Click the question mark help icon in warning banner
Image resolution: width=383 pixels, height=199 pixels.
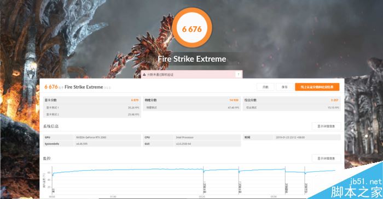point(239,75)
